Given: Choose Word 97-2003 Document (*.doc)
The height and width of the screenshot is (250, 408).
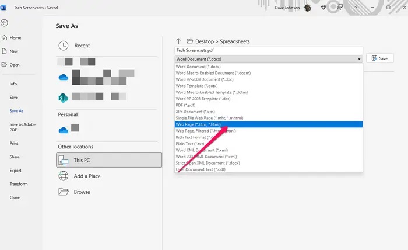Looking at the screenshot, I should point(269,79).
